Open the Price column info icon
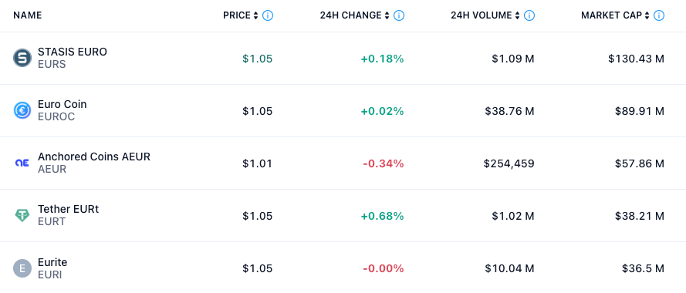Image resolution: width=686 pixels, height=293 pixels. coord(268,15)
